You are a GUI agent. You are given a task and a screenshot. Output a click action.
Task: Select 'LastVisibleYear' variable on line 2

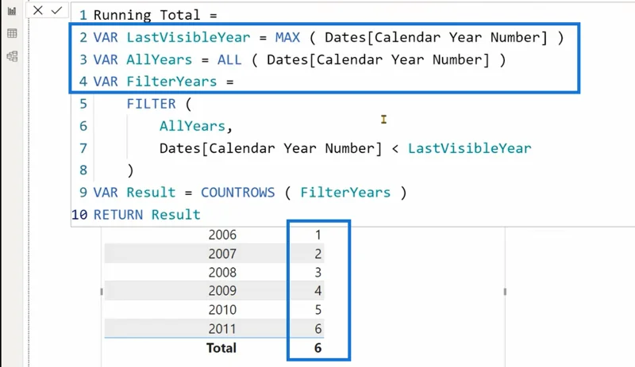(188, 37)
